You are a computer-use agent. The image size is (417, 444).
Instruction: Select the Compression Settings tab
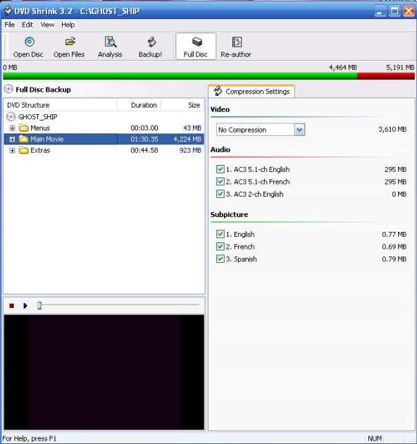[251, 92]
